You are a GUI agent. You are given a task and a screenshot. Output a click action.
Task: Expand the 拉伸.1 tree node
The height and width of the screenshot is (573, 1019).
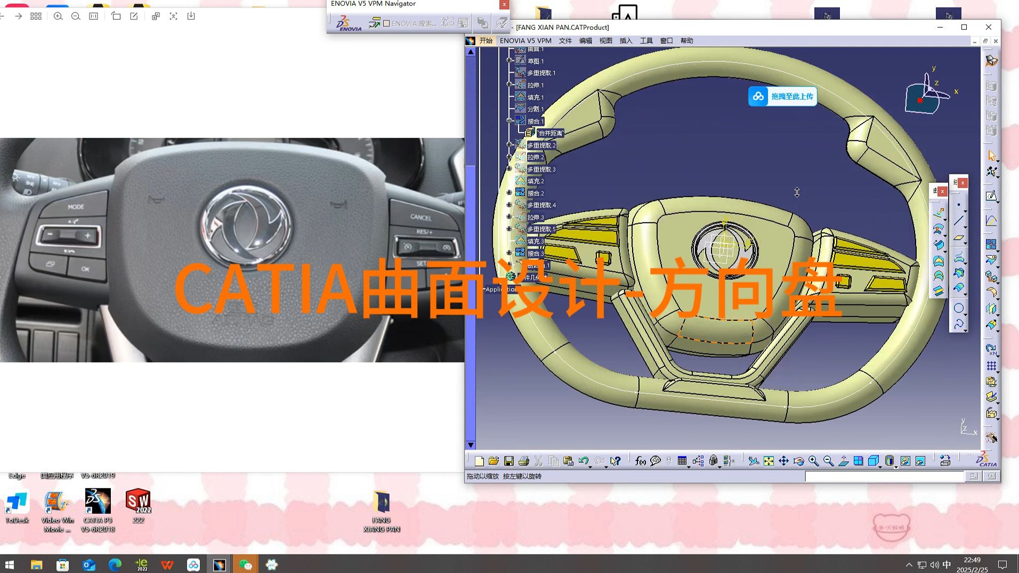pos(509,85)
